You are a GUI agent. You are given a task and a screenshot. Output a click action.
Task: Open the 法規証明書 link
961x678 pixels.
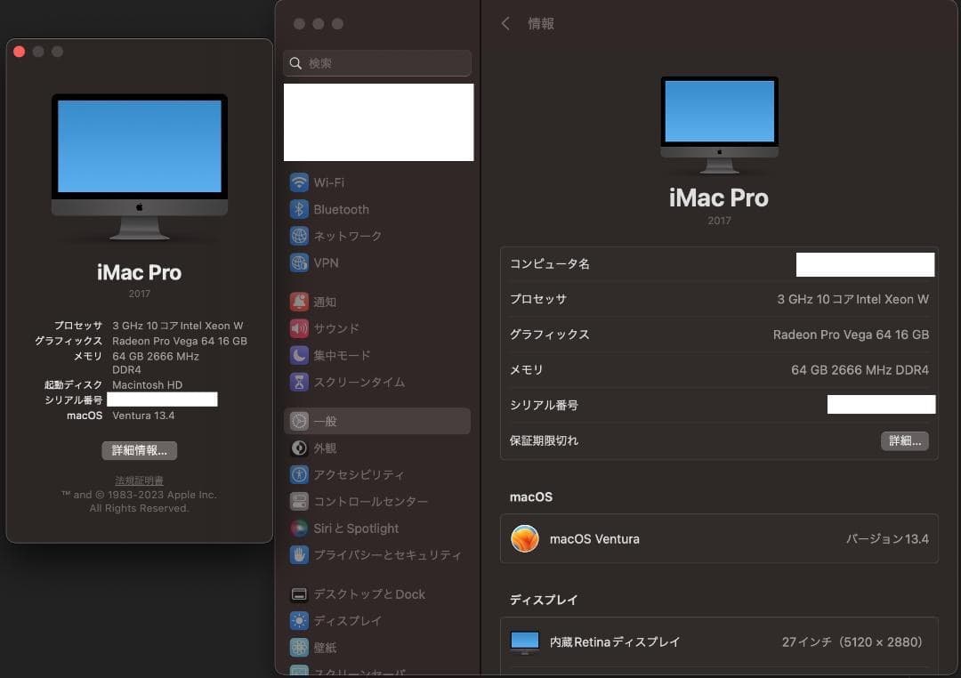point(139,480)
